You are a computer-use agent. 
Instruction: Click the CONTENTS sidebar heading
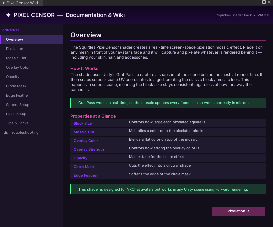tap(11, 30)
